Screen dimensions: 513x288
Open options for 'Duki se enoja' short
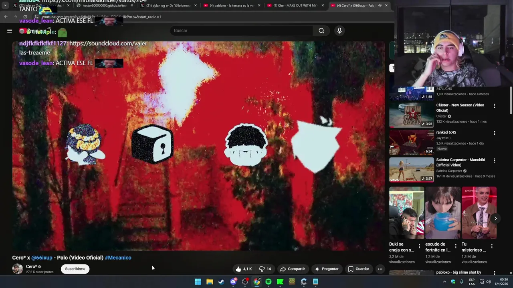point(420,246)
